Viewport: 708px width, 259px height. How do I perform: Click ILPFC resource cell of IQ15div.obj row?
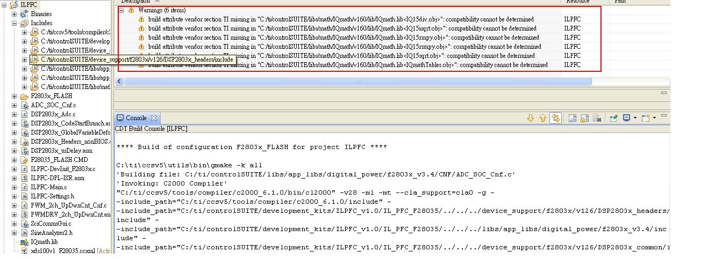(573, 19)
